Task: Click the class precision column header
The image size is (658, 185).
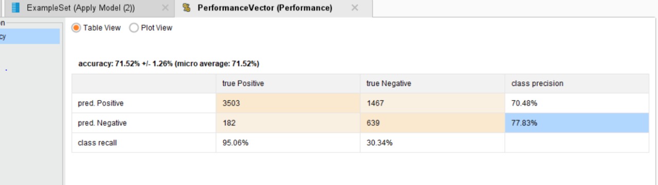Action: click(x=577, y=84)
